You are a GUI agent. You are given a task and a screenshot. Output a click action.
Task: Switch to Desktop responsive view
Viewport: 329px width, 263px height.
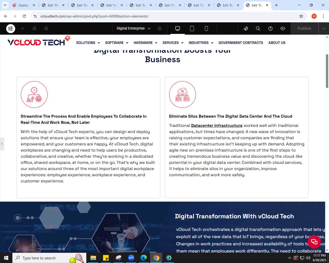pyautogui.click(x=178, y=29)
